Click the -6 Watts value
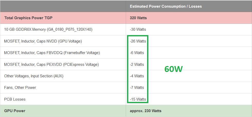This screenshot has height=117, width=252. [137, 53]
